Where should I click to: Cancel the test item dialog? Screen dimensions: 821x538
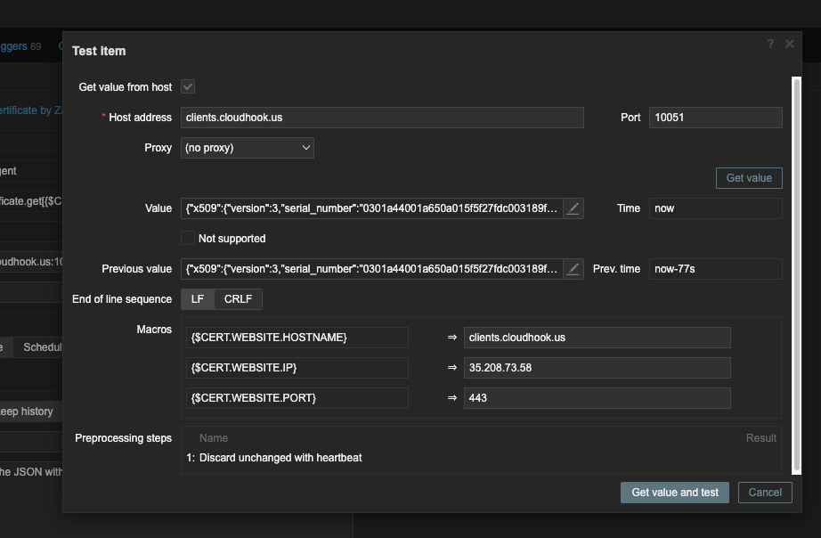click(x=765, y=493)
